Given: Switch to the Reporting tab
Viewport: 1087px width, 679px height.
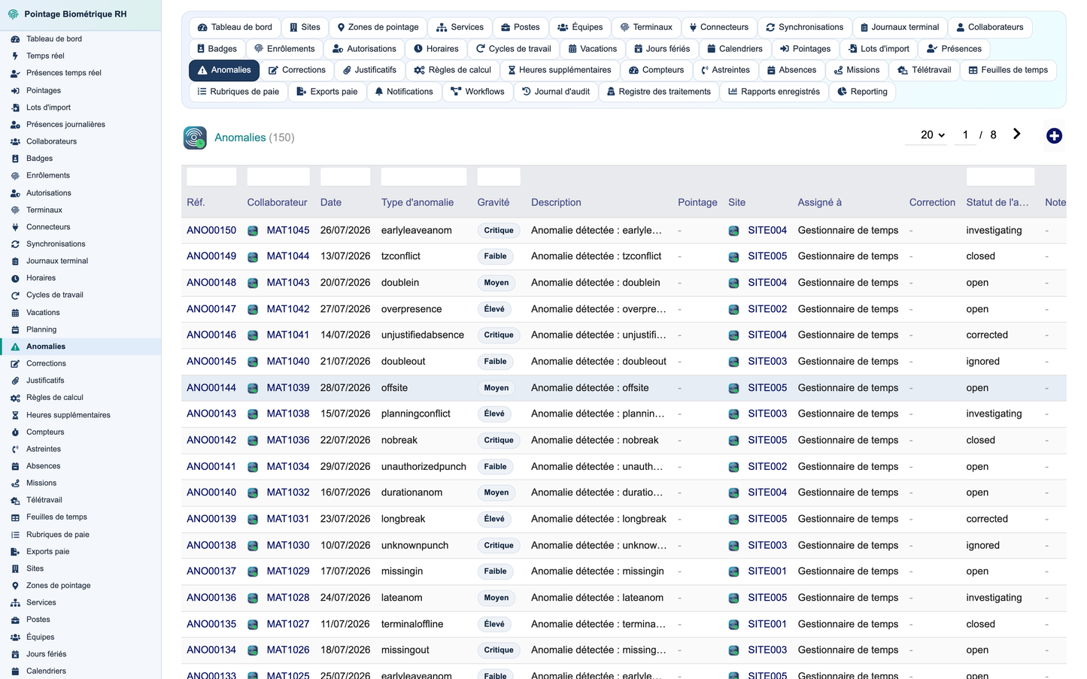Looking at the screenshot, I should 862,92.
